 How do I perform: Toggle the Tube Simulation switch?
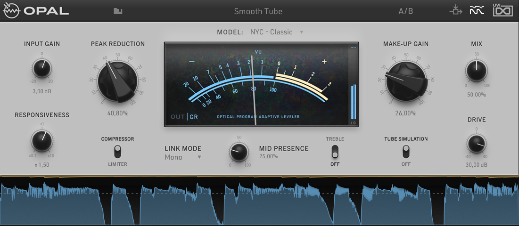click(406, 151)
